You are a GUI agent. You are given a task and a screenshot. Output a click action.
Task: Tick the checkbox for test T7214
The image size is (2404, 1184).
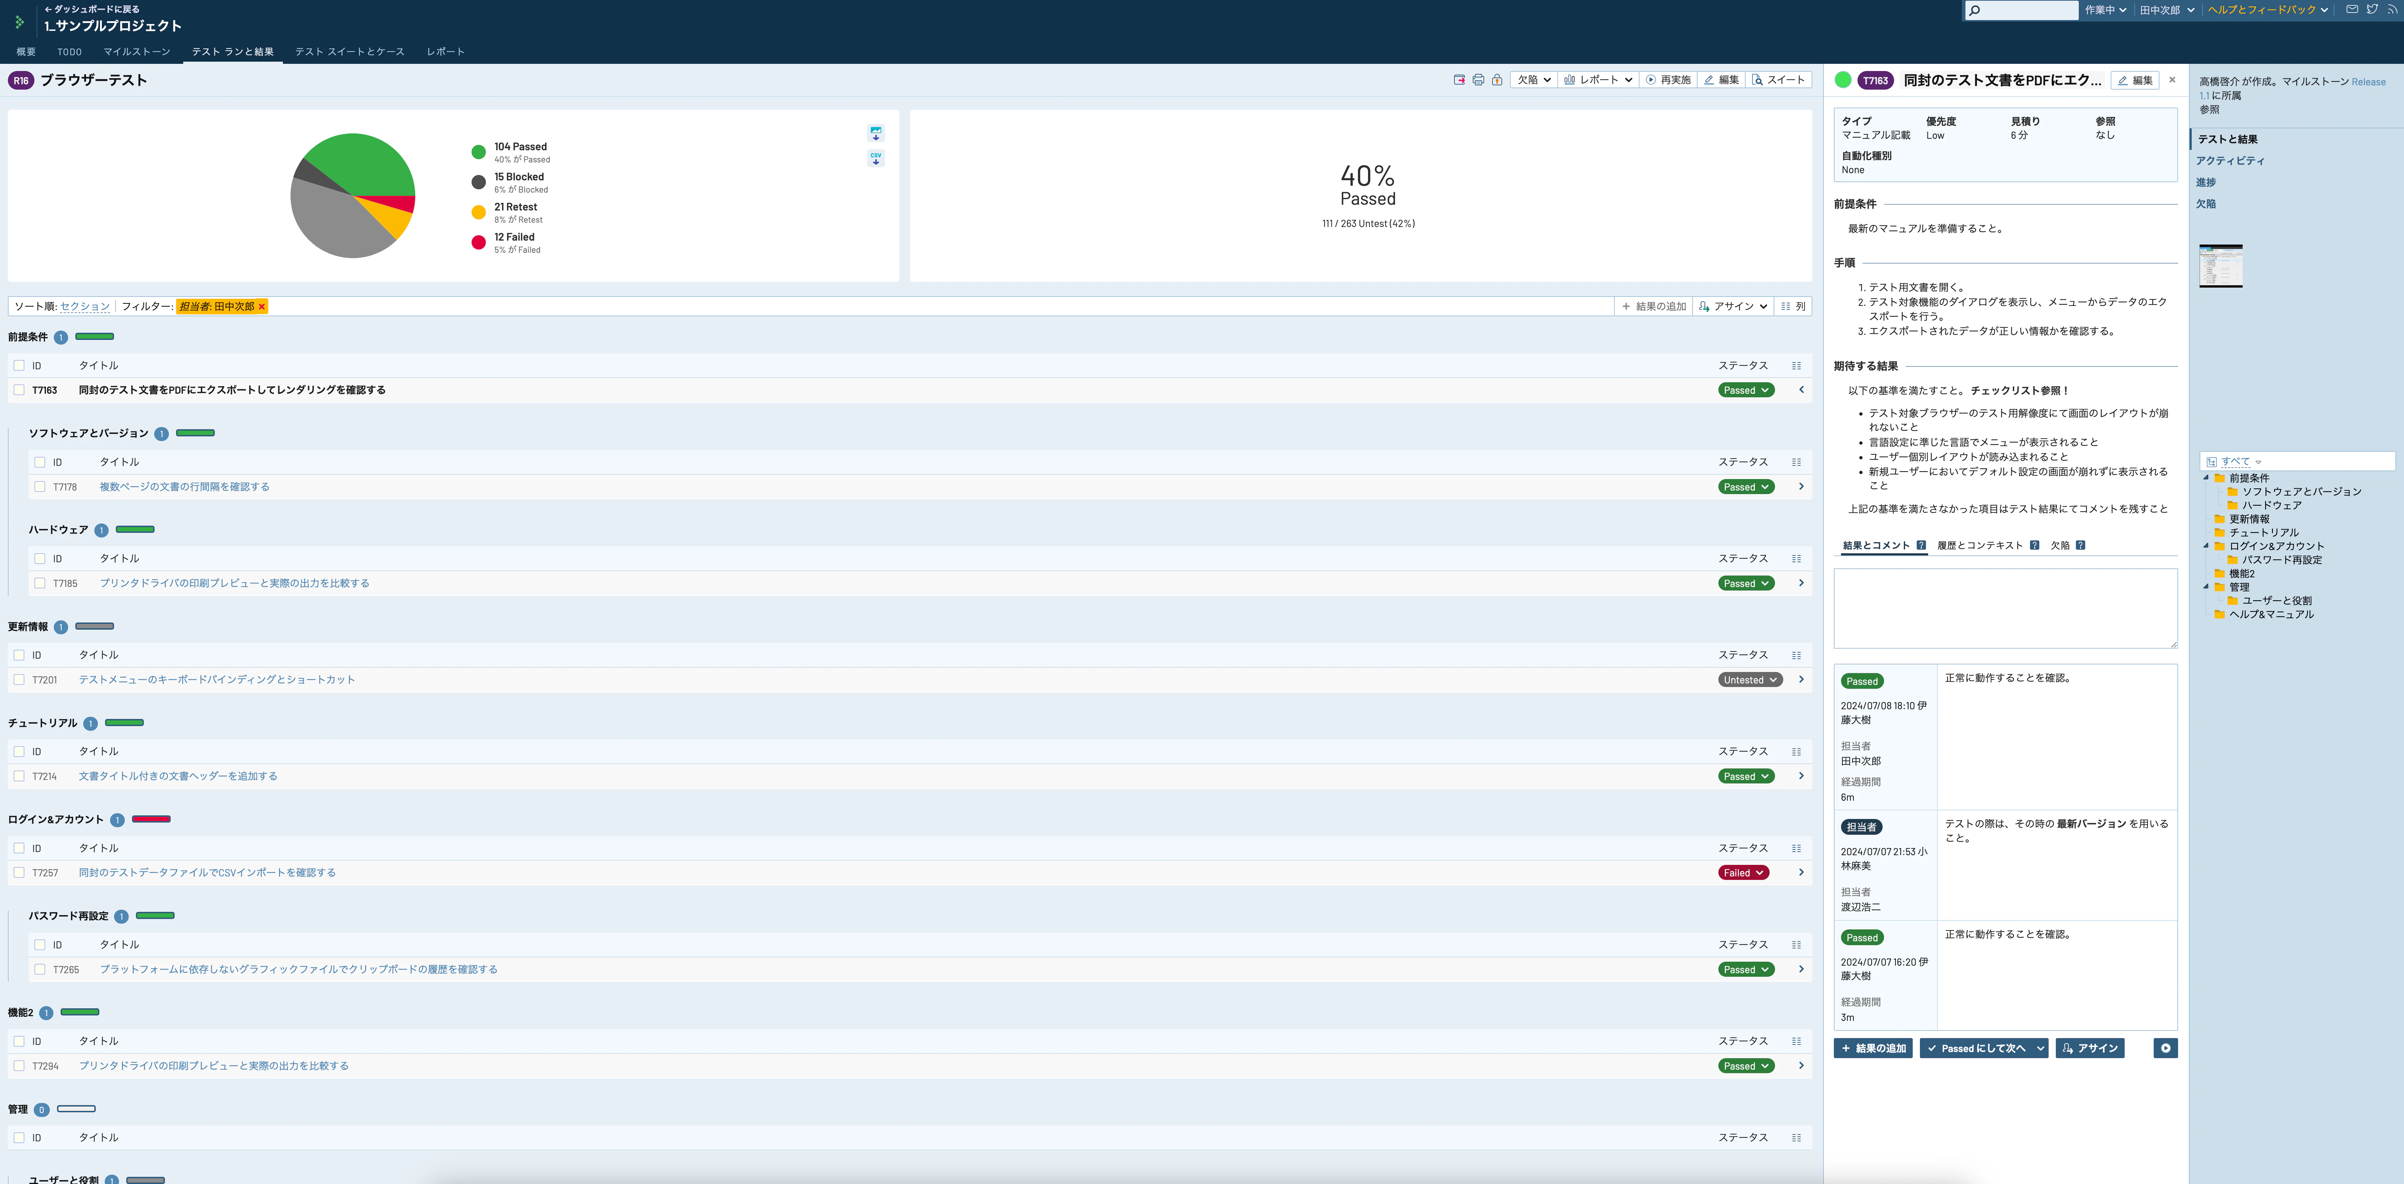coord(19,776)
